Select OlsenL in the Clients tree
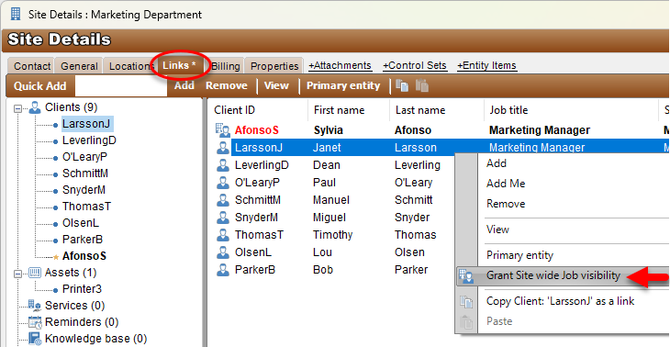Viewport: 670px width, 347px height. pyautogui.click(x=81, y=223)
